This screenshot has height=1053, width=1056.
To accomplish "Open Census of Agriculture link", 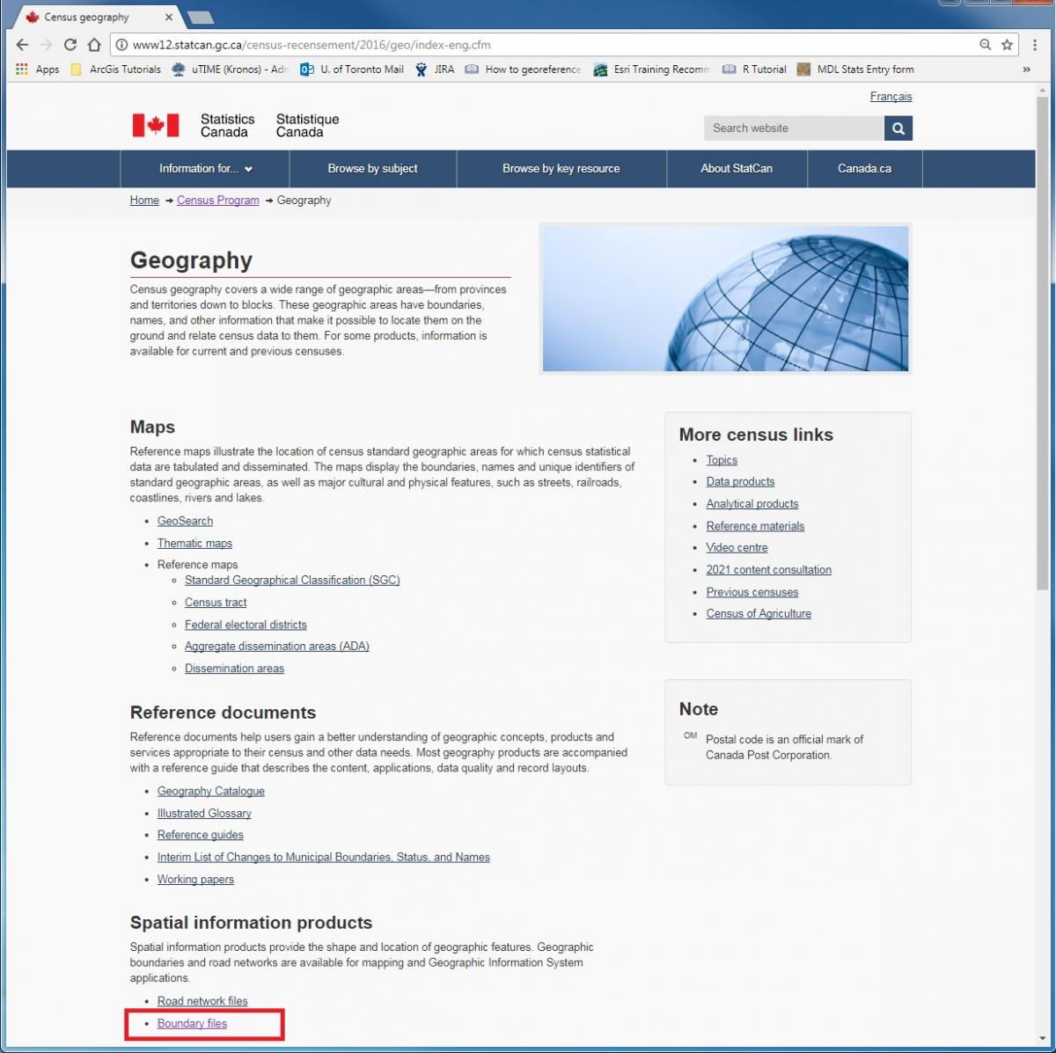I will tap(759, 614).
